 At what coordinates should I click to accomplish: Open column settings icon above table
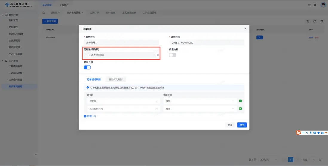click(322, 21)
